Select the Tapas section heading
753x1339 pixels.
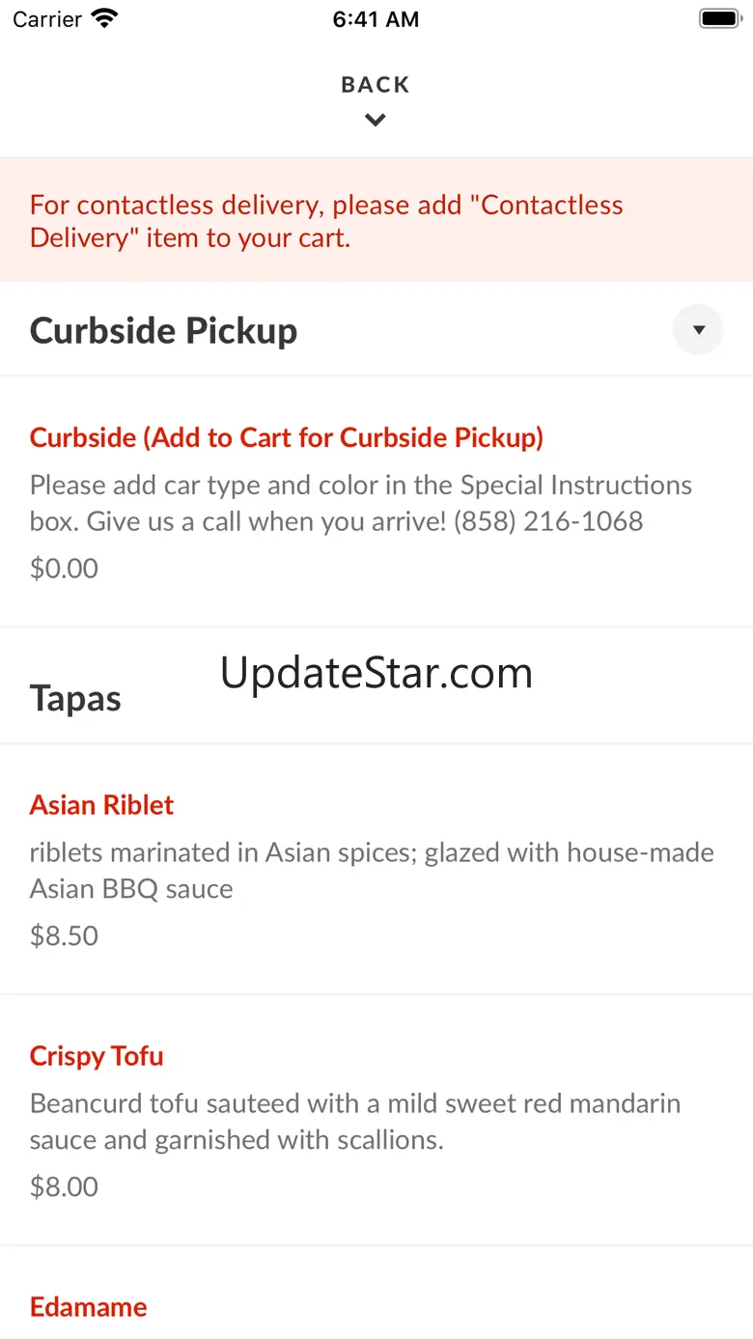coord(75,698)
